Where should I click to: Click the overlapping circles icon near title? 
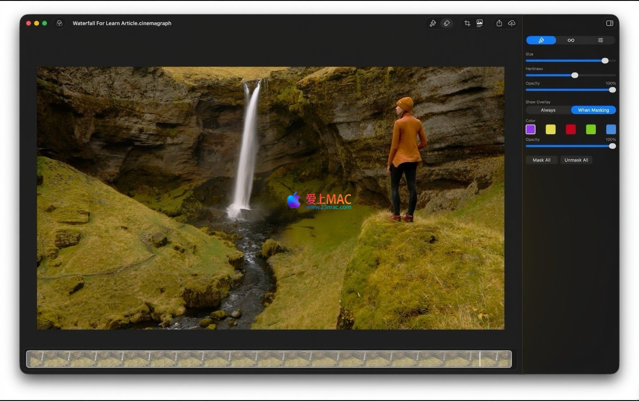click(x=59, y=23)
